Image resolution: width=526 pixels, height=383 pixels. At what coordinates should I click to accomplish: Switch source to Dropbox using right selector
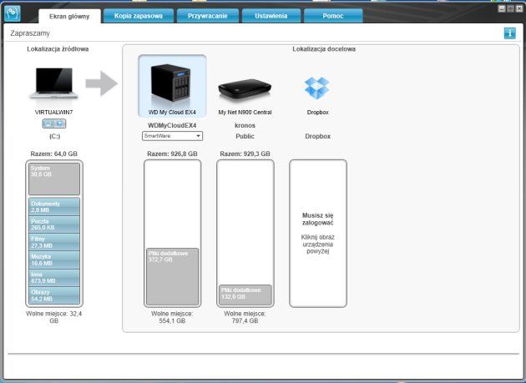tap(60, 123)
